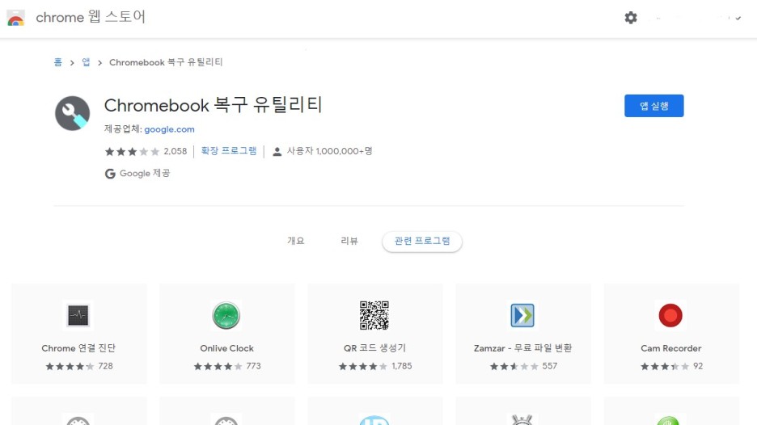Expand the account dropdown arrow at top right
The height and width of the screenshot is (425, 757).
[x=738, y=18]
